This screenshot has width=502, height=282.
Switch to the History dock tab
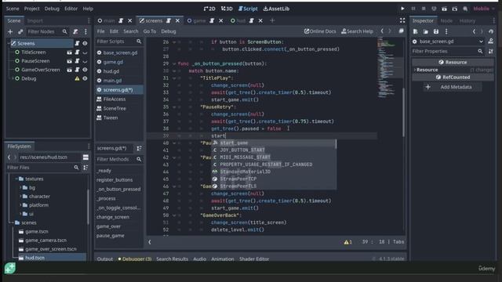pyautogui.click(x=467, y=20)
